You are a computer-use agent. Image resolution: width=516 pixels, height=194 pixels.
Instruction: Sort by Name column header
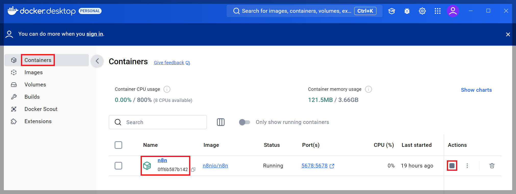(150, 145)
